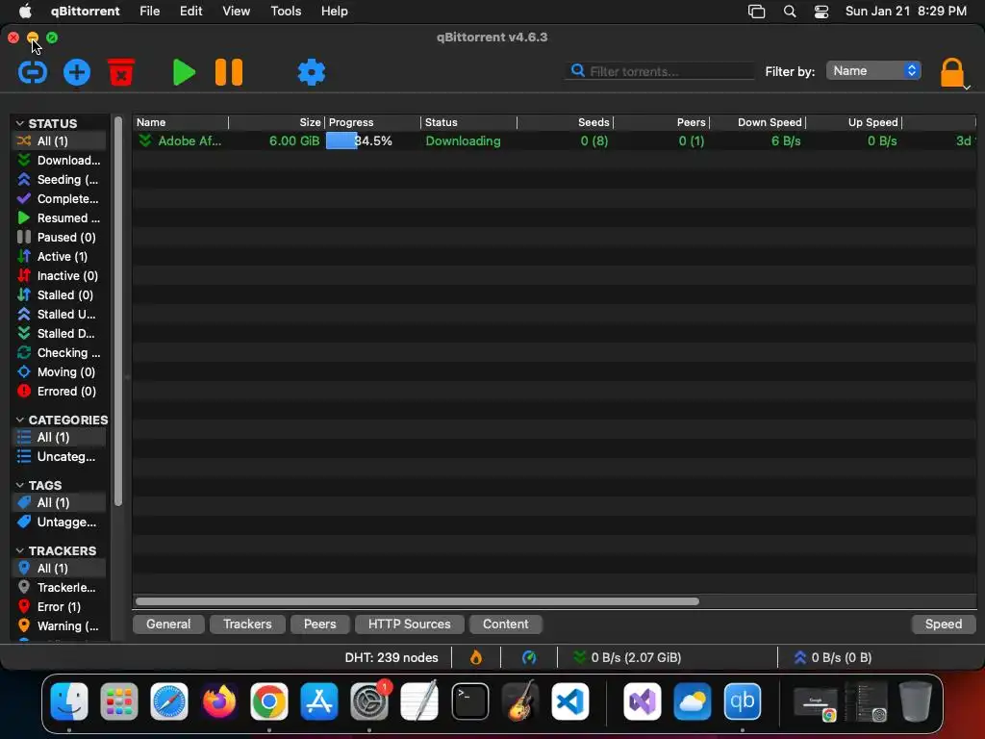The width and height of the screenshot is (985, 739).
Task: Click the sidebar vertical scrollbar
Action: point(117,311)
